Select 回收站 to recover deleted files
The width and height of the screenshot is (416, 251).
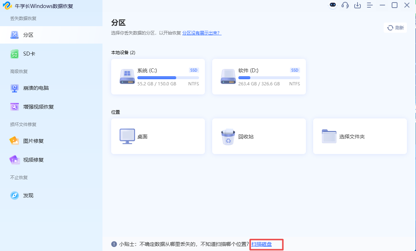click(x=259, y=136)
